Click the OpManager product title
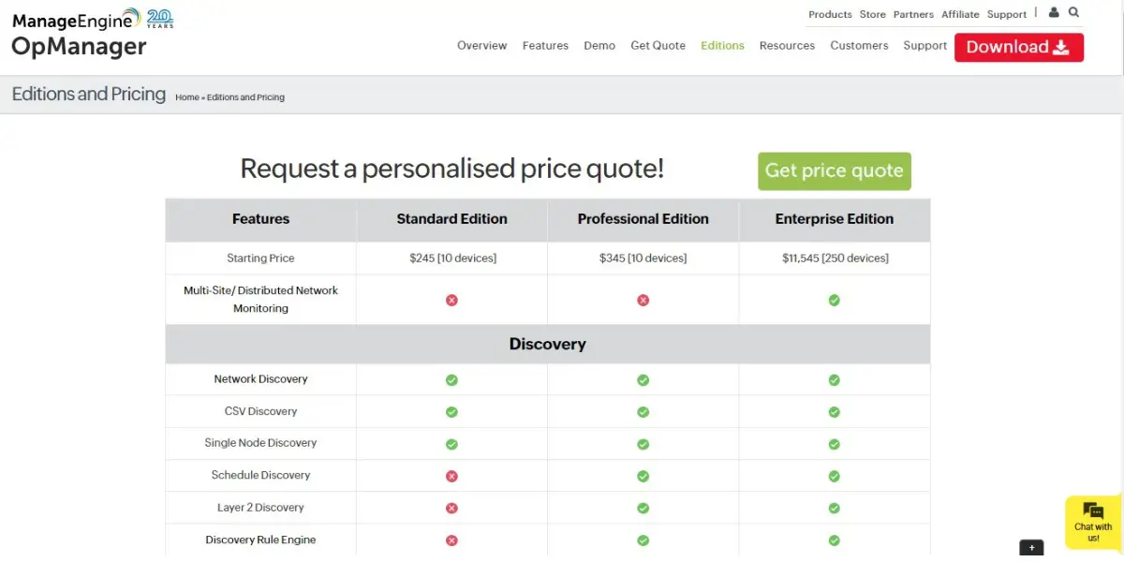Screen dimensions: 1124x562 [79, 47]
